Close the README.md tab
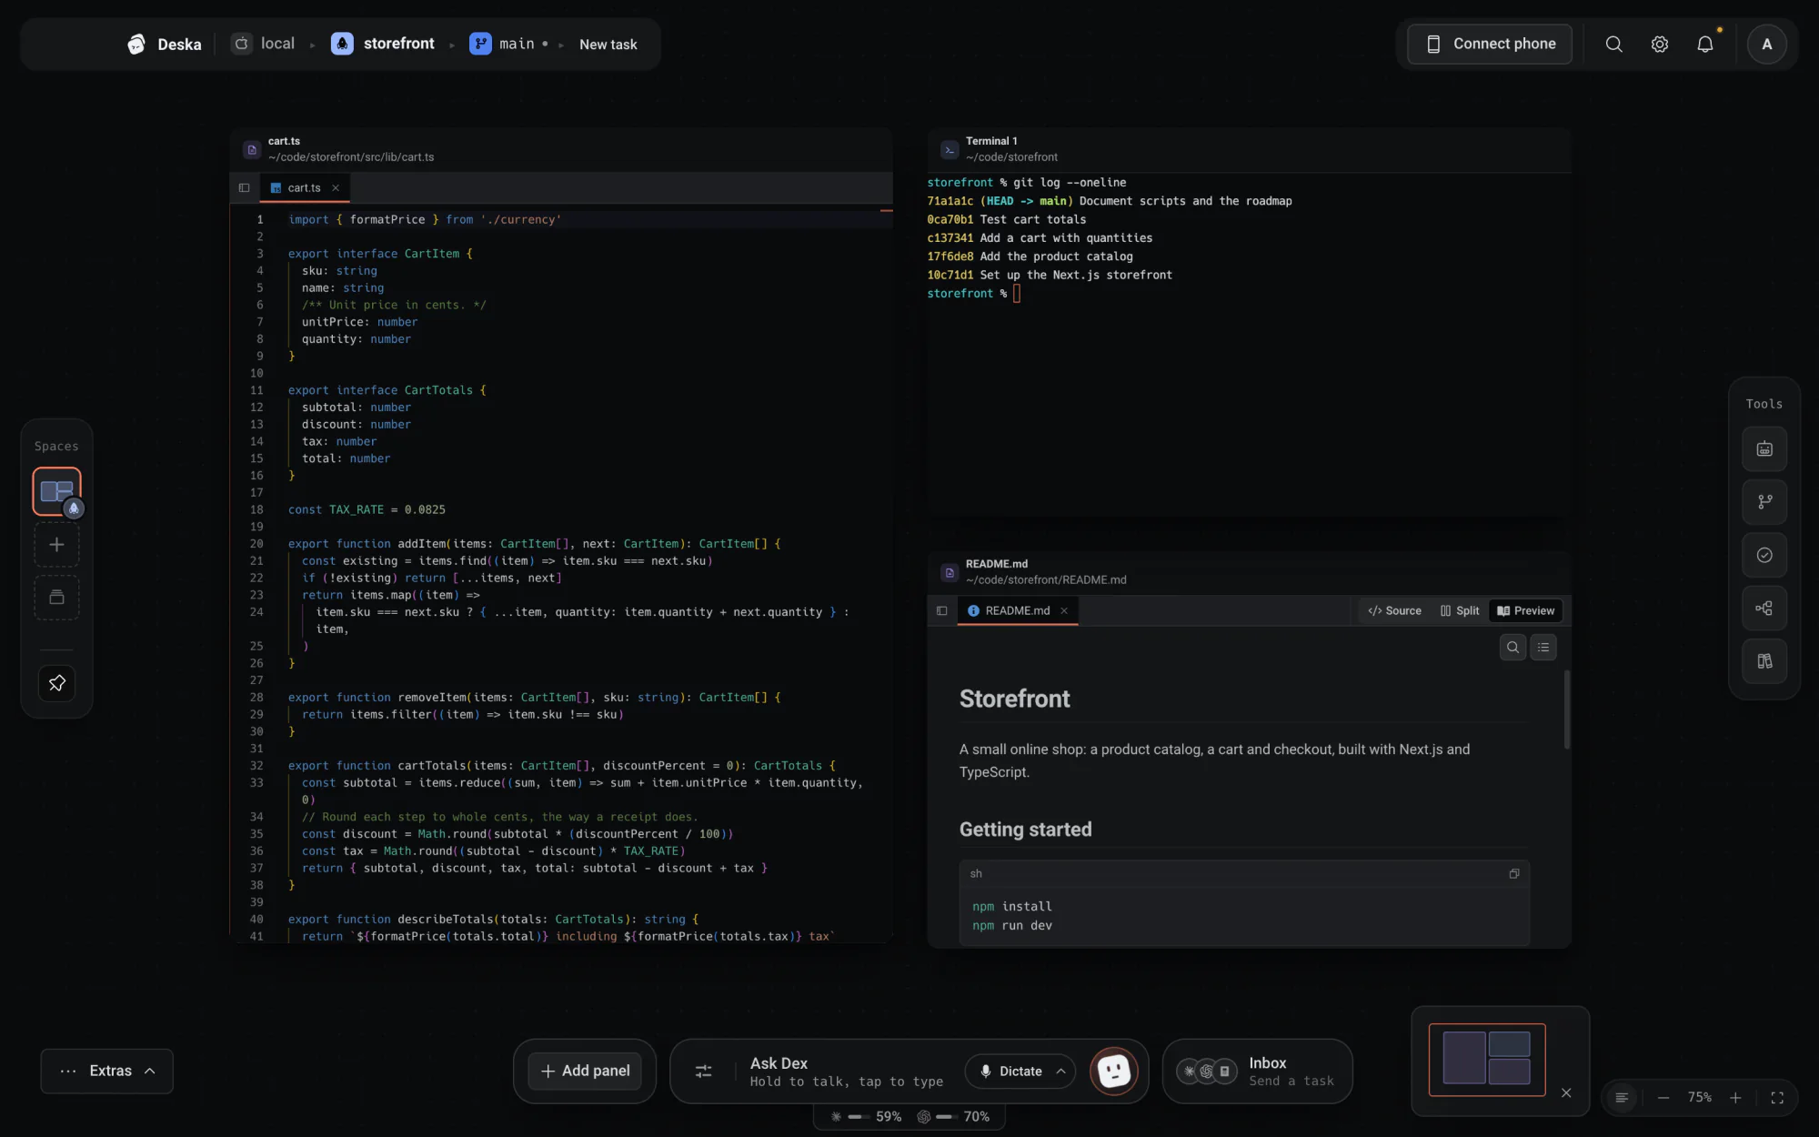This screenshot has width=1819, height=1137. [x=1063, y=611]
